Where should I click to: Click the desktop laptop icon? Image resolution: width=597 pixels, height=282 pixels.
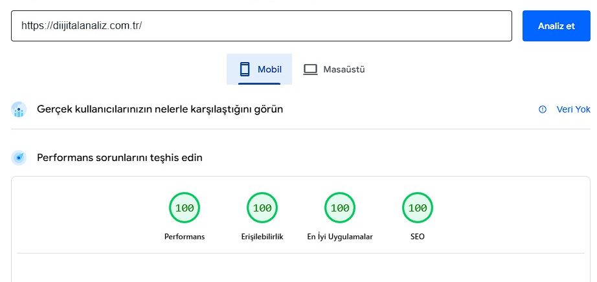[310, 70]
